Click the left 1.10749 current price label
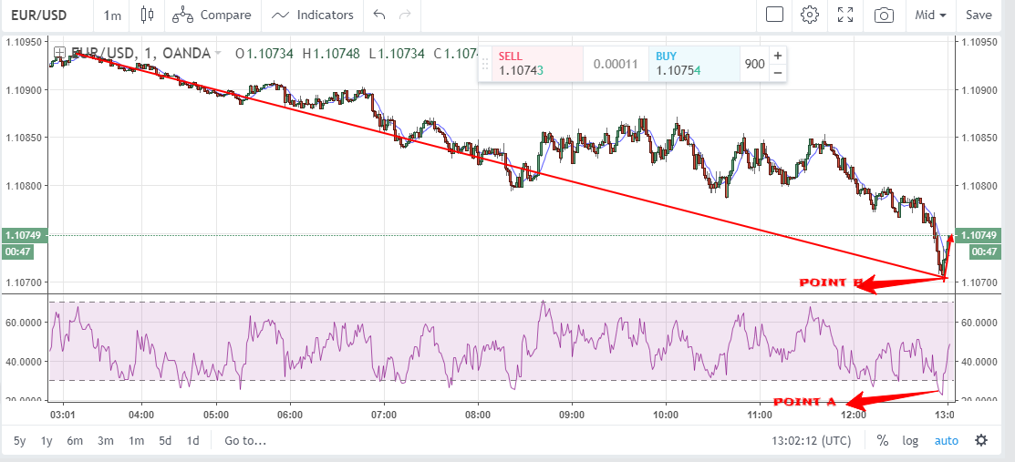The width and height of the screenshot is (1015, 462). 24,235
